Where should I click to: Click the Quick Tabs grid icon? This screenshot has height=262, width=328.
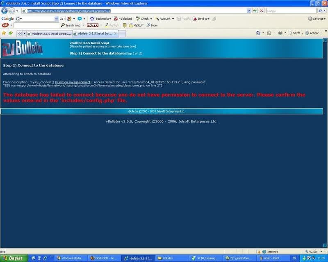tap(19, 34)
